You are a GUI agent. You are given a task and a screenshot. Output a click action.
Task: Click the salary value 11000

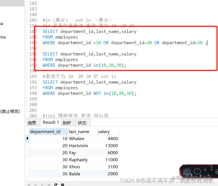108,160
